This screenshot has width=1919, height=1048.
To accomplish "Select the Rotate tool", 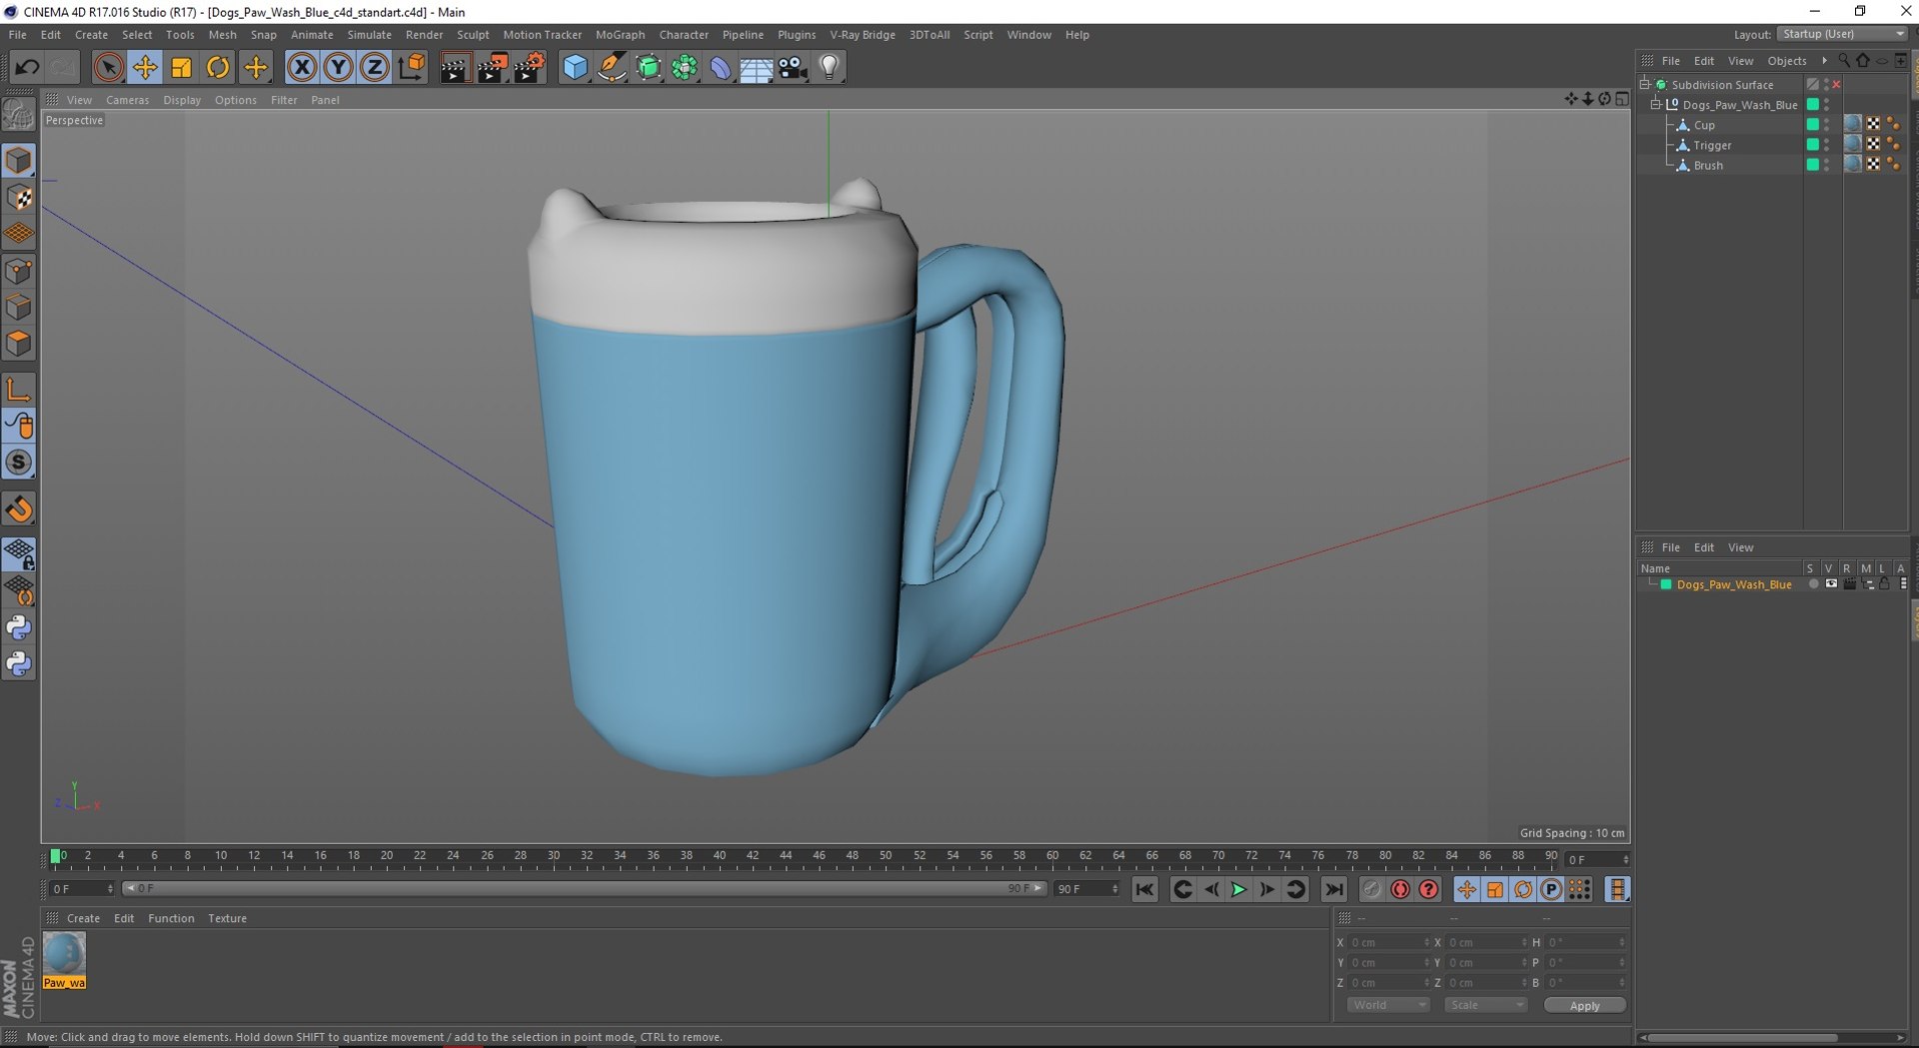I will click(218, 68).
